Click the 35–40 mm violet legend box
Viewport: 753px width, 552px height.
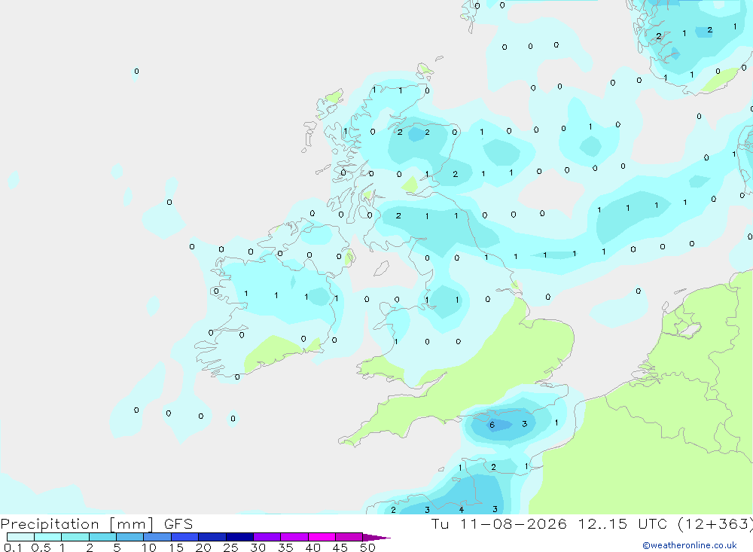click(294, 537)
